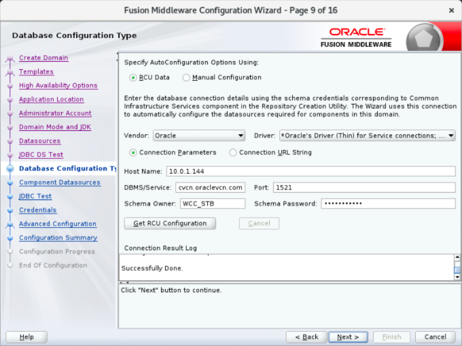
Task: Expand the Driver dropdown list
Action: (368, 136)
